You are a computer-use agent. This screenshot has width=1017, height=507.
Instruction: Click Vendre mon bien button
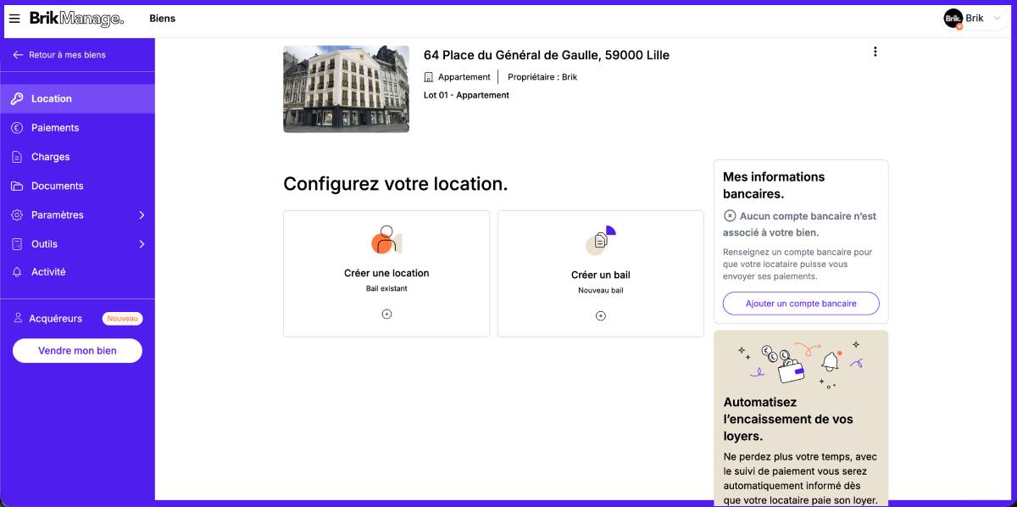coord(77,351)
